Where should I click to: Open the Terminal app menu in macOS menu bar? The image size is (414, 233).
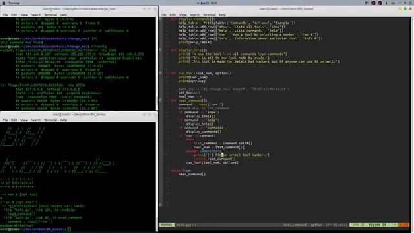pyautogui.click(x=14, y=3)
